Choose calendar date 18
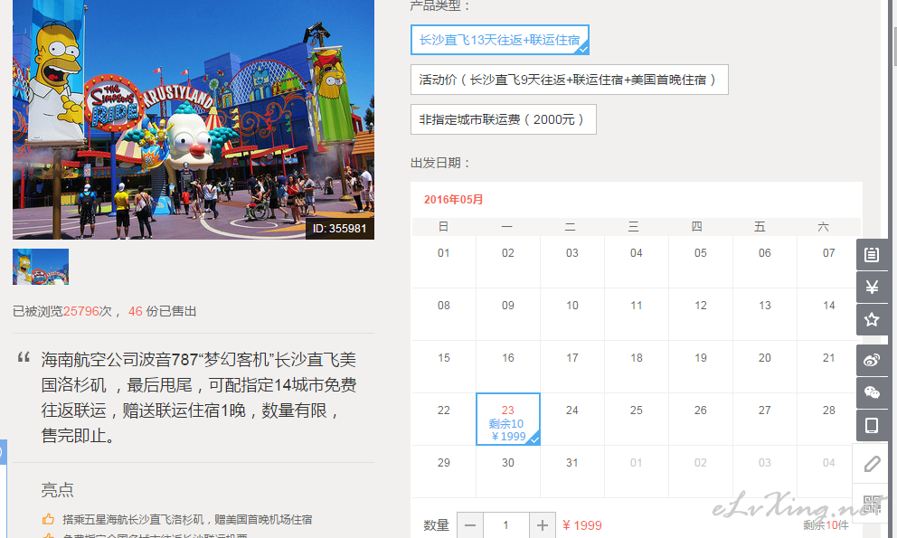897x538 pixels. 637,366
